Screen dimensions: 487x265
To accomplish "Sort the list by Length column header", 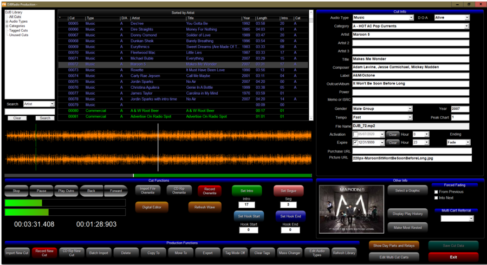I will coord(268,18).
